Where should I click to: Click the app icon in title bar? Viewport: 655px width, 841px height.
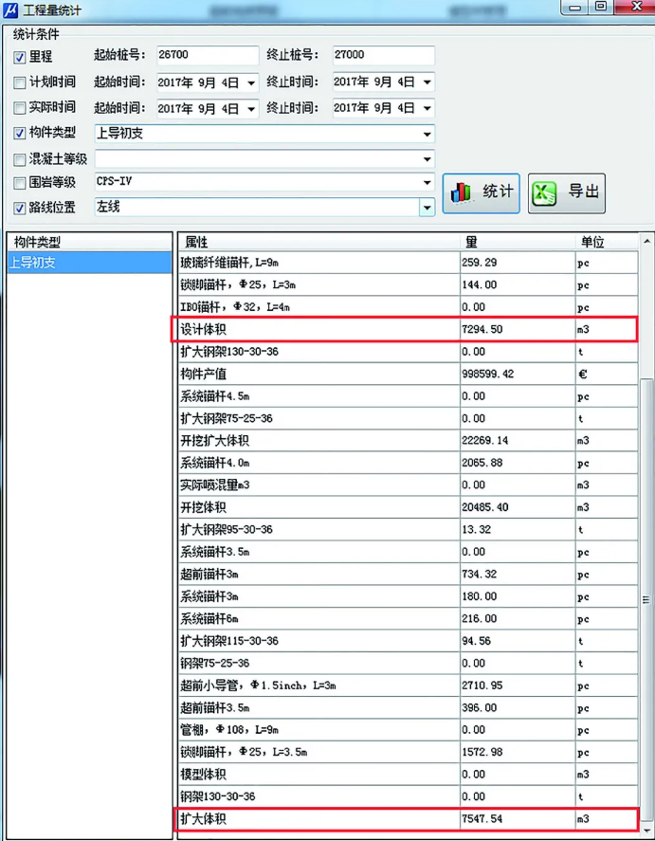10,9
